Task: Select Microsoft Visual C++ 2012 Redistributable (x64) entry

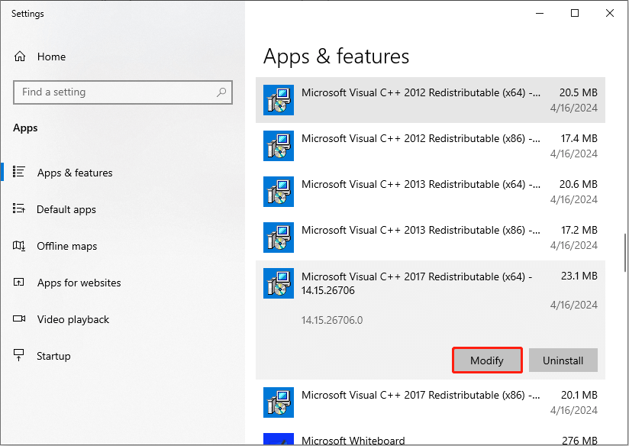Action: (x=431, y=100)
